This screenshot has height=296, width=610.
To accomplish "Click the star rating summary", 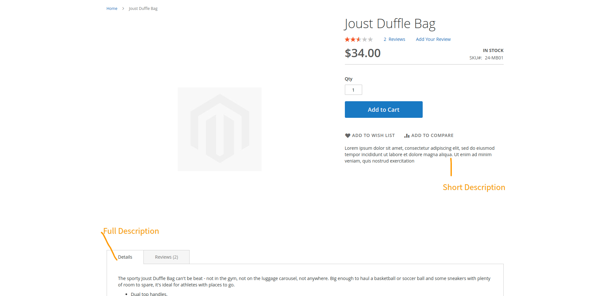I will (359, 40).
